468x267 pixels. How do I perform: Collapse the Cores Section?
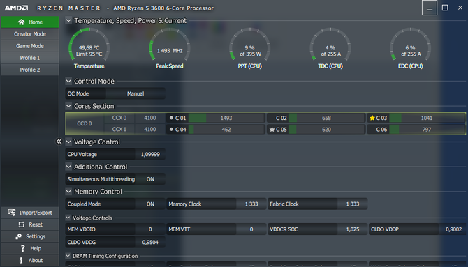68,106
